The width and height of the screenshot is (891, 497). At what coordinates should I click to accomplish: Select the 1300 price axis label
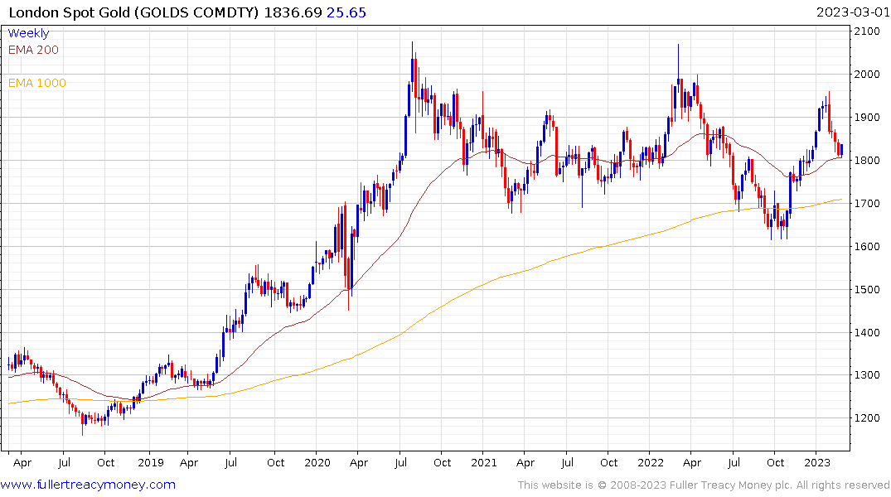click(867, 375)
